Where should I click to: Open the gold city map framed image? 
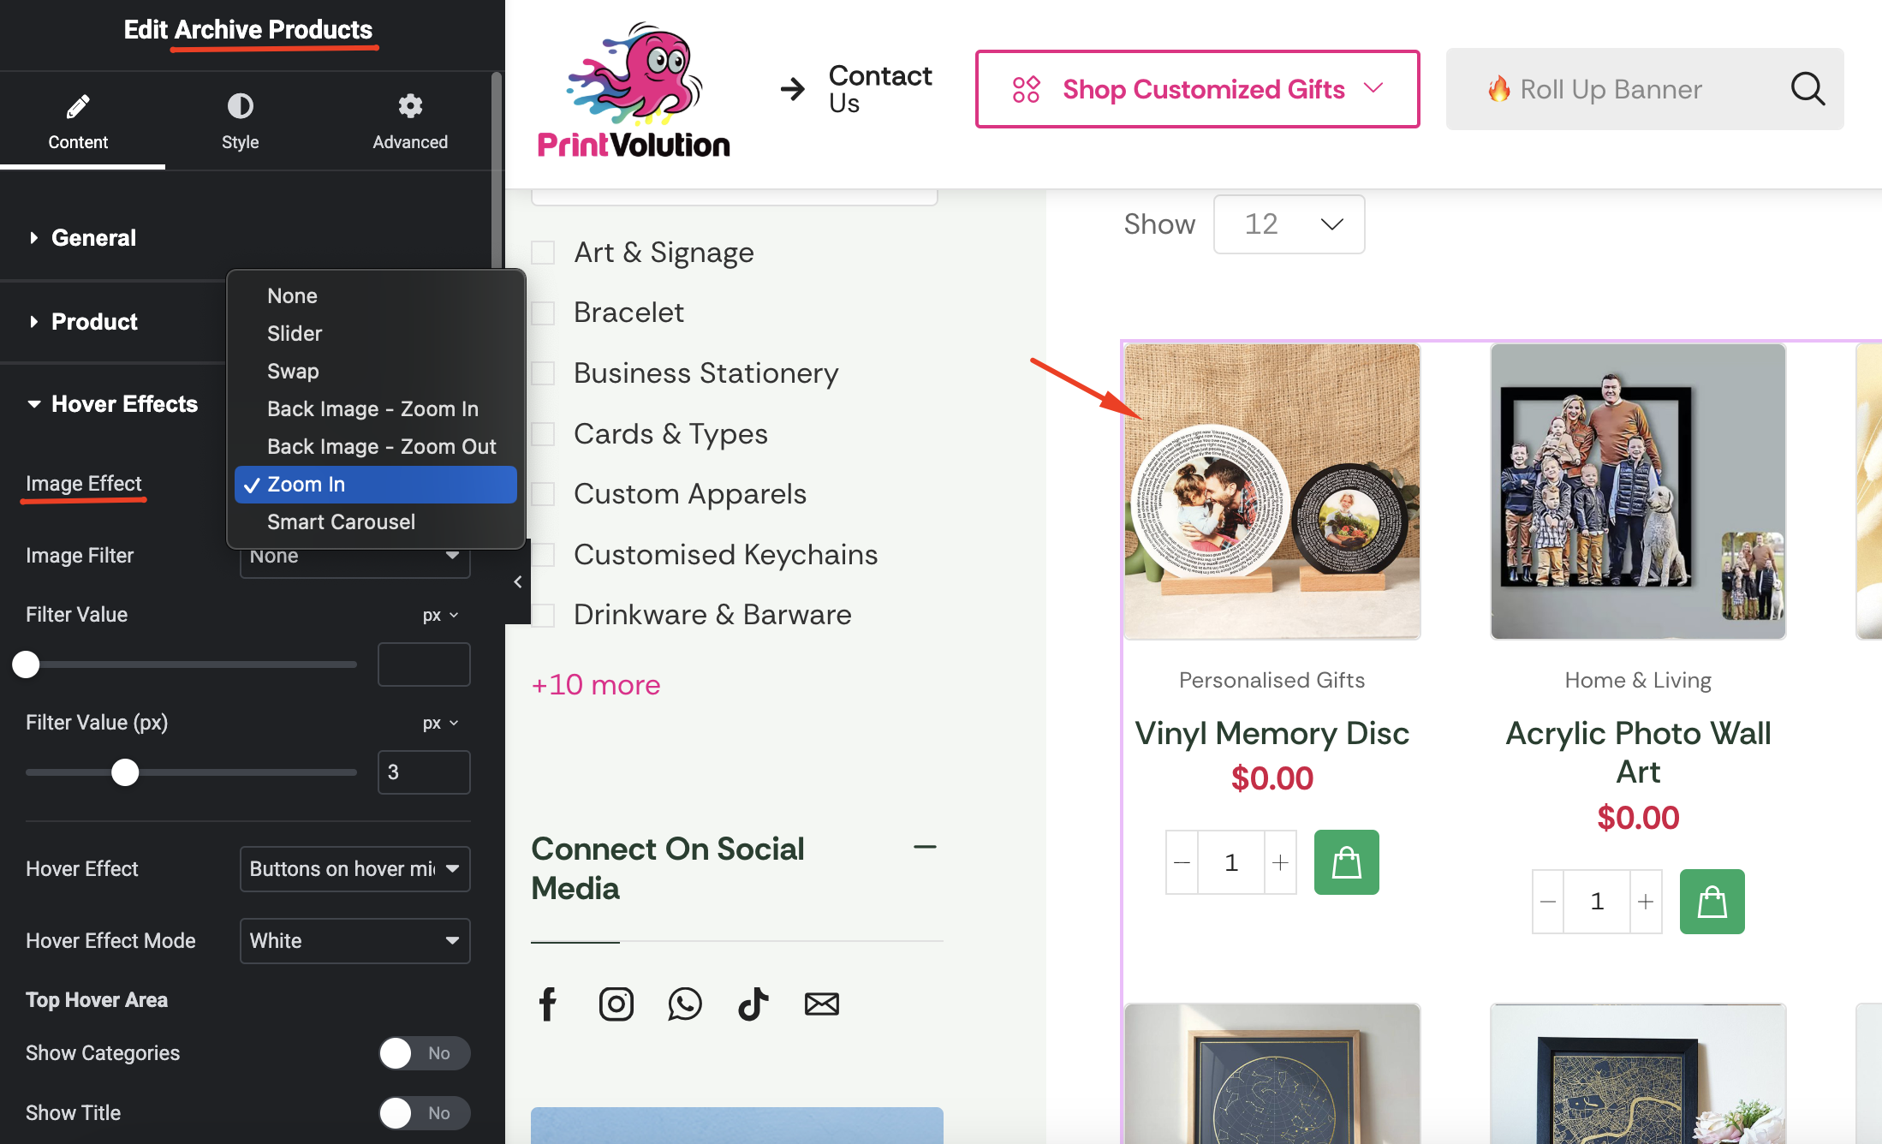tap(1638, 1074)
